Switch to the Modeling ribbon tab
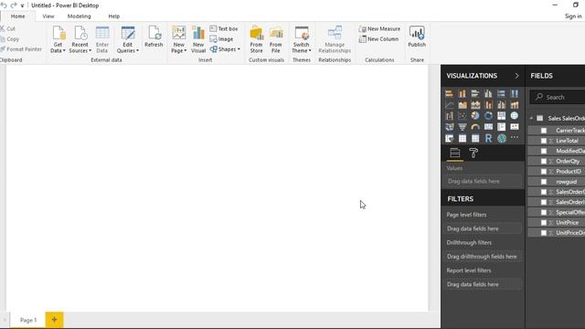This screenshot has height=329, width=585. (80, 16)
